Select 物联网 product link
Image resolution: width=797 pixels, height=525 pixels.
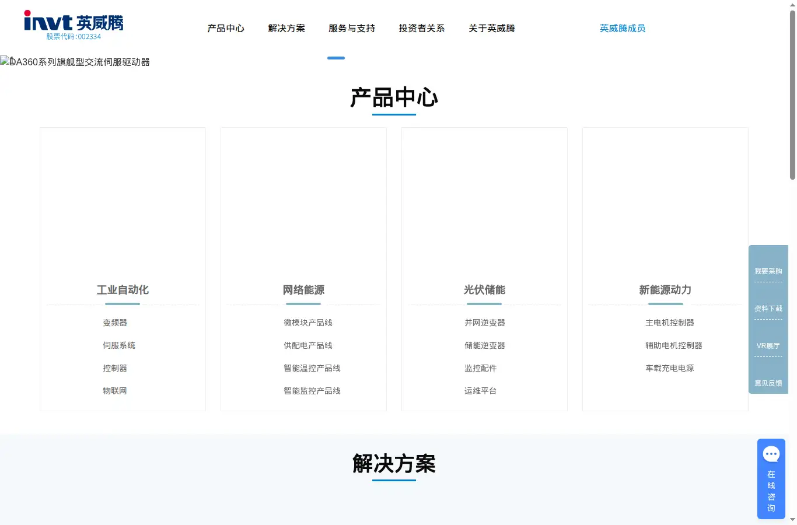point(115,391)
